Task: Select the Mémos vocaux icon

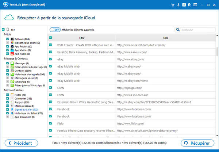Action: pos(12,106)
